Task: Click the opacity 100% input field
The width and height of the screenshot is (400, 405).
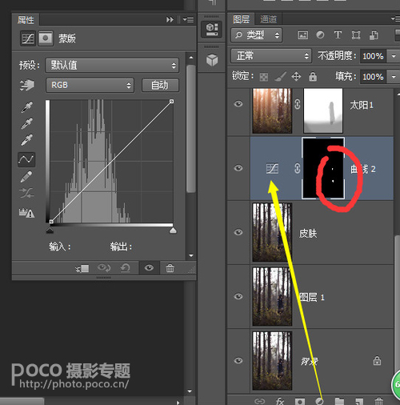Action: (x=373, y=56)
